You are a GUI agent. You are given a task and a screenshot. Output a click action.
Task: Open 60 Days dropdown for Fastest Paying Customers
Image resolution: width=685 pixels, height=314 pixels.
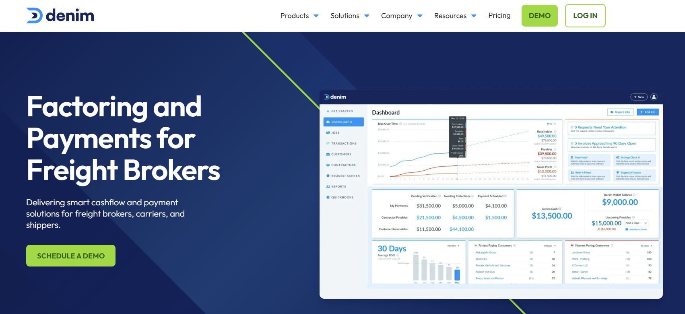550,246
